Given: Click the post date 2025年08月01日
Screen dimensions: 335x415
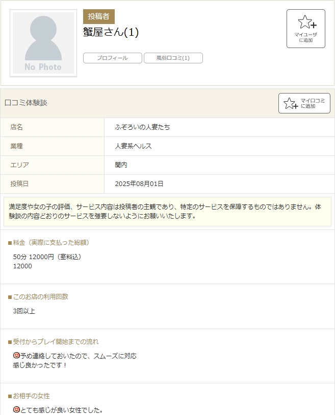Looking at the screenshot, I should click(x=139, y=183).
